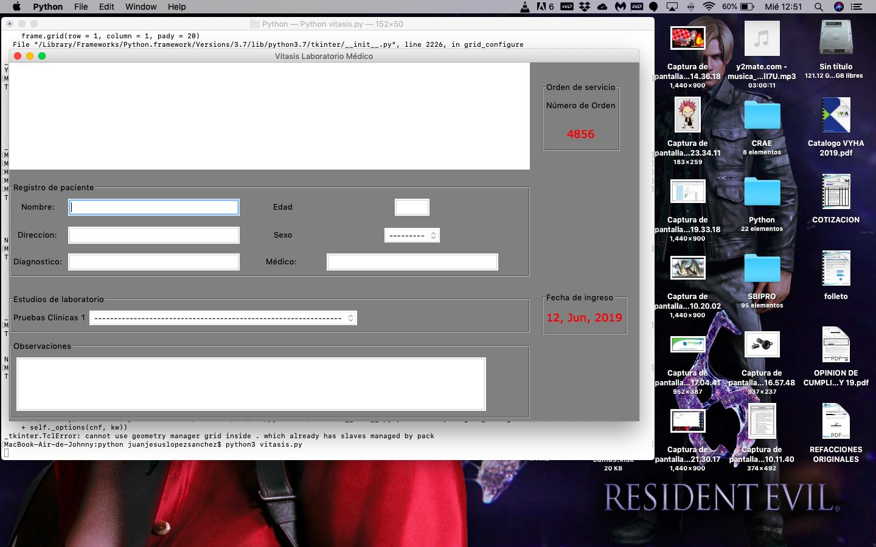Open Notification Center list icon
Image resolution: width=876 pixels, height=547 pixels.
pyautogui.click(x=857, y=7)
